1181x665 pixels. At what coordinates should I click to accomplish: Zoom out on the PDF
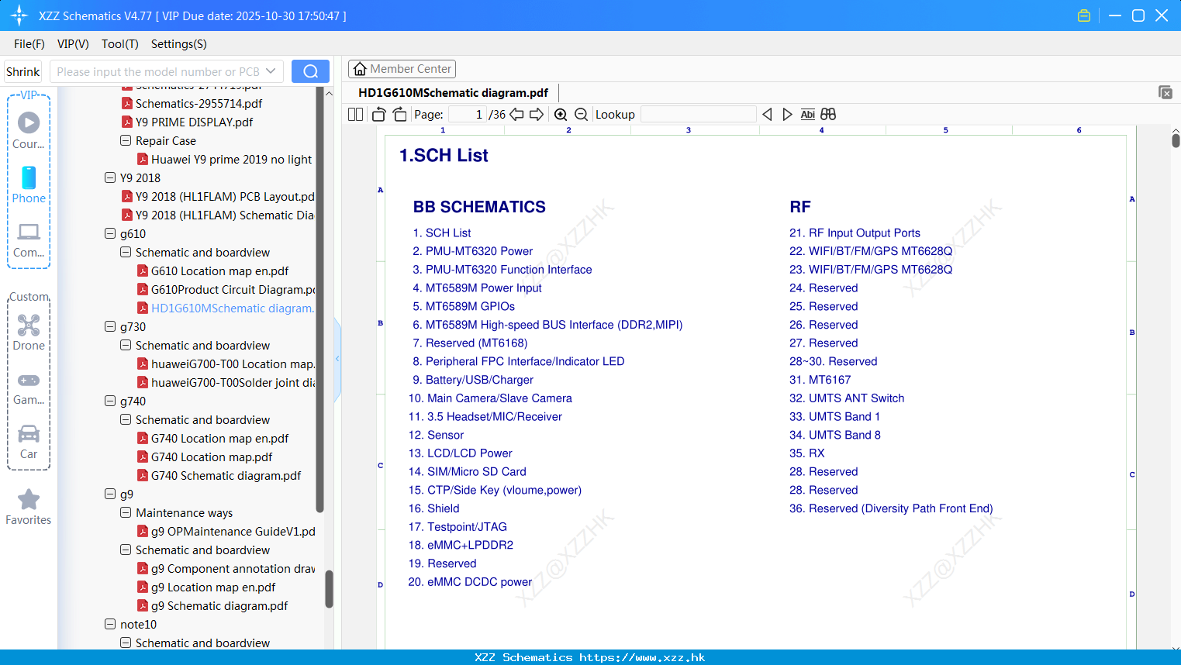[x=581, y=114]
